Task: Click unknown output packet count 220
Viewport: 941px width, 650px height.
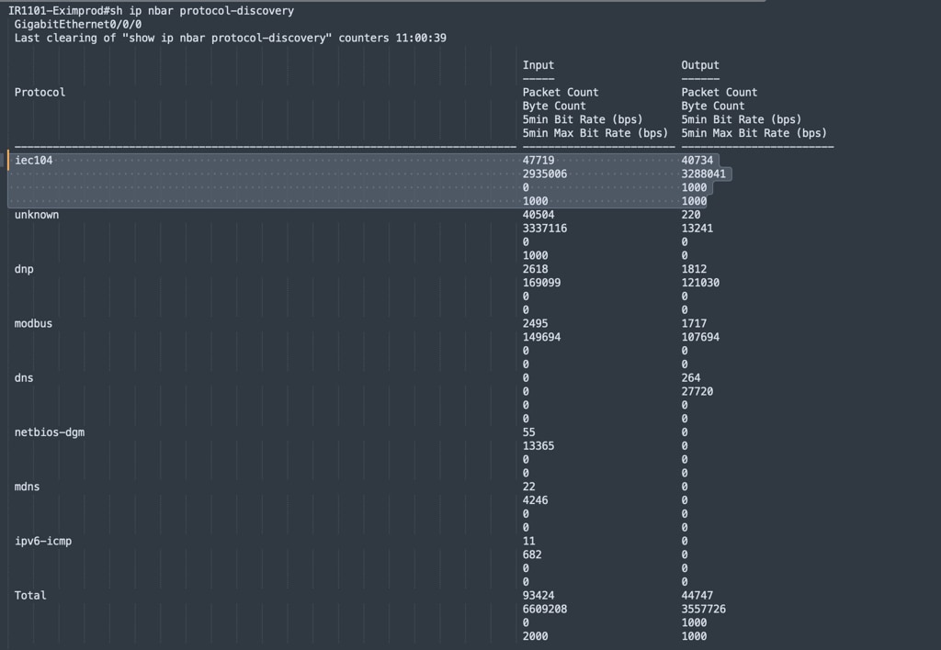Action: 691,215
